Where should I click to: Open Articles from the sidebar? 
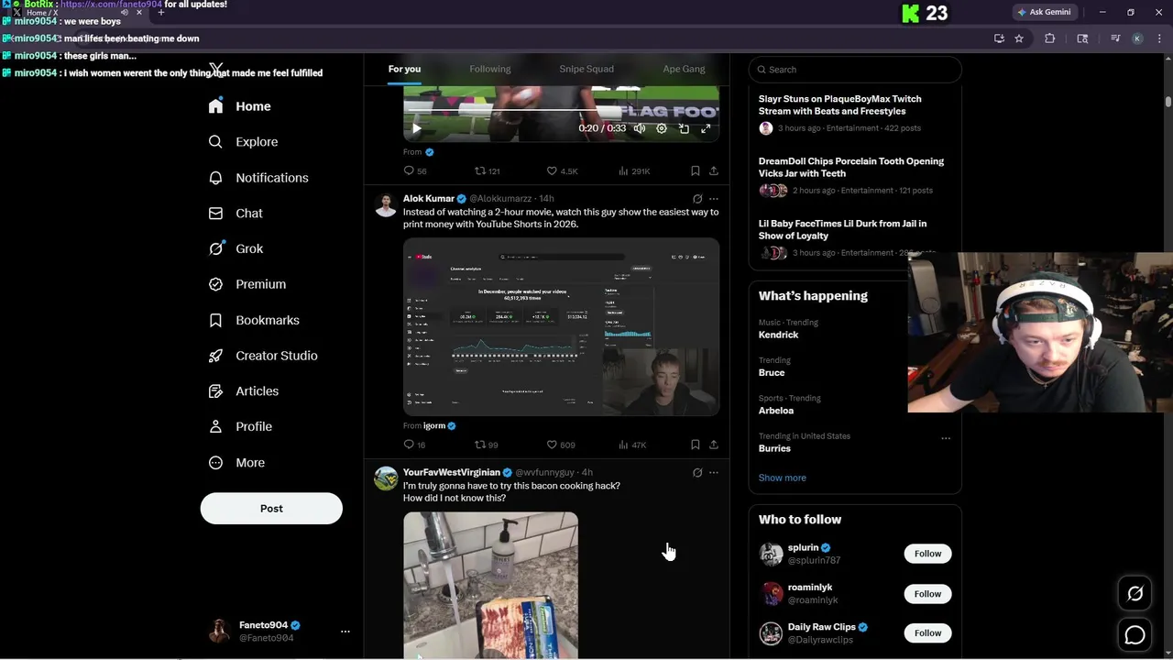(x=244, y=391)
